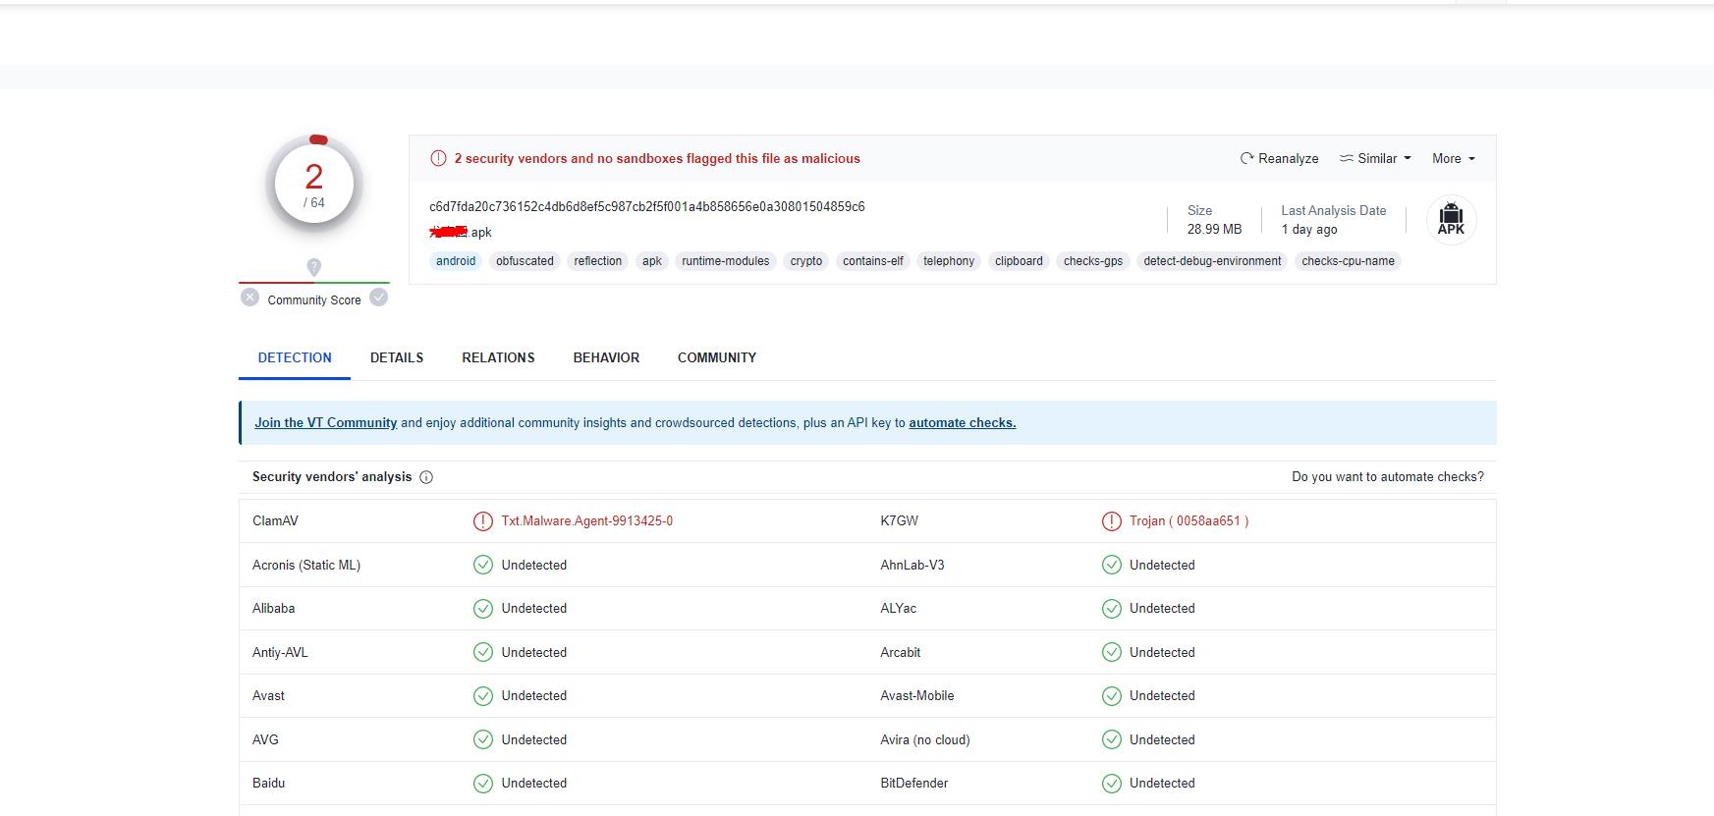1714x816 pixels.
Task: Click the AVG undetected check icon
Action: (482, 739)
